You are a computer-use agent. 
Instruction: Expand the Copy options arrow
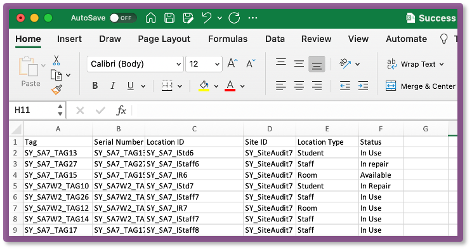pyautogui.click(x=69, y=75)
